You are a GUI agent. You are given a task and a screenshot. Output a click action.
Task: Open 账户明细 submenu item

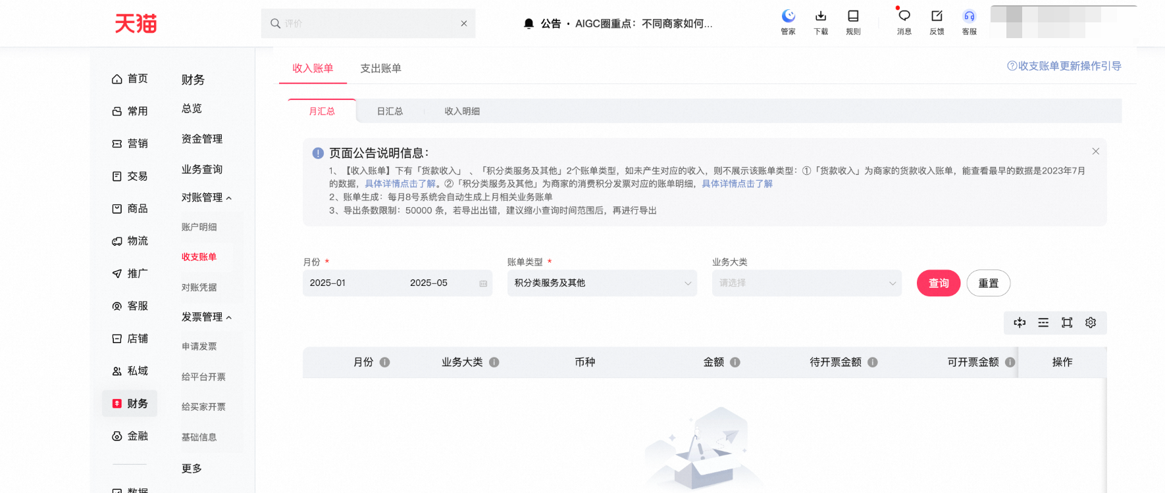(x=199, y=227)
